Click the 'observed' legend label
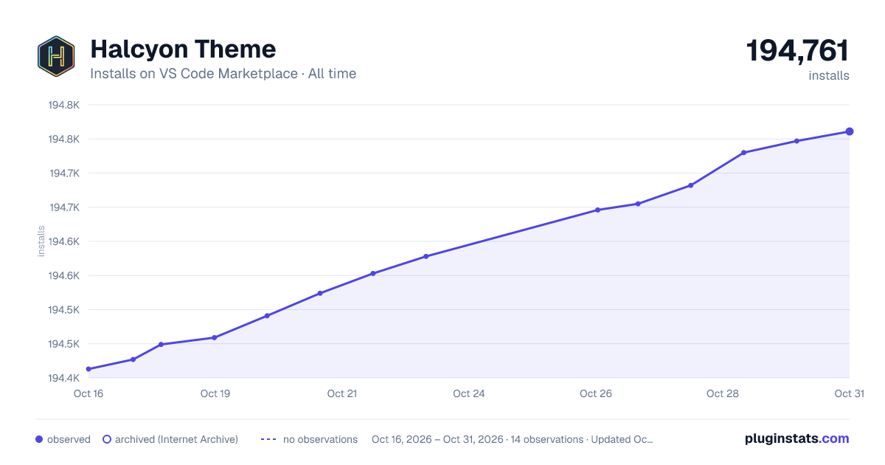Image resolution: width=885 pixels, height=465 pixels. pyautogui.click(x=69, y=439)
